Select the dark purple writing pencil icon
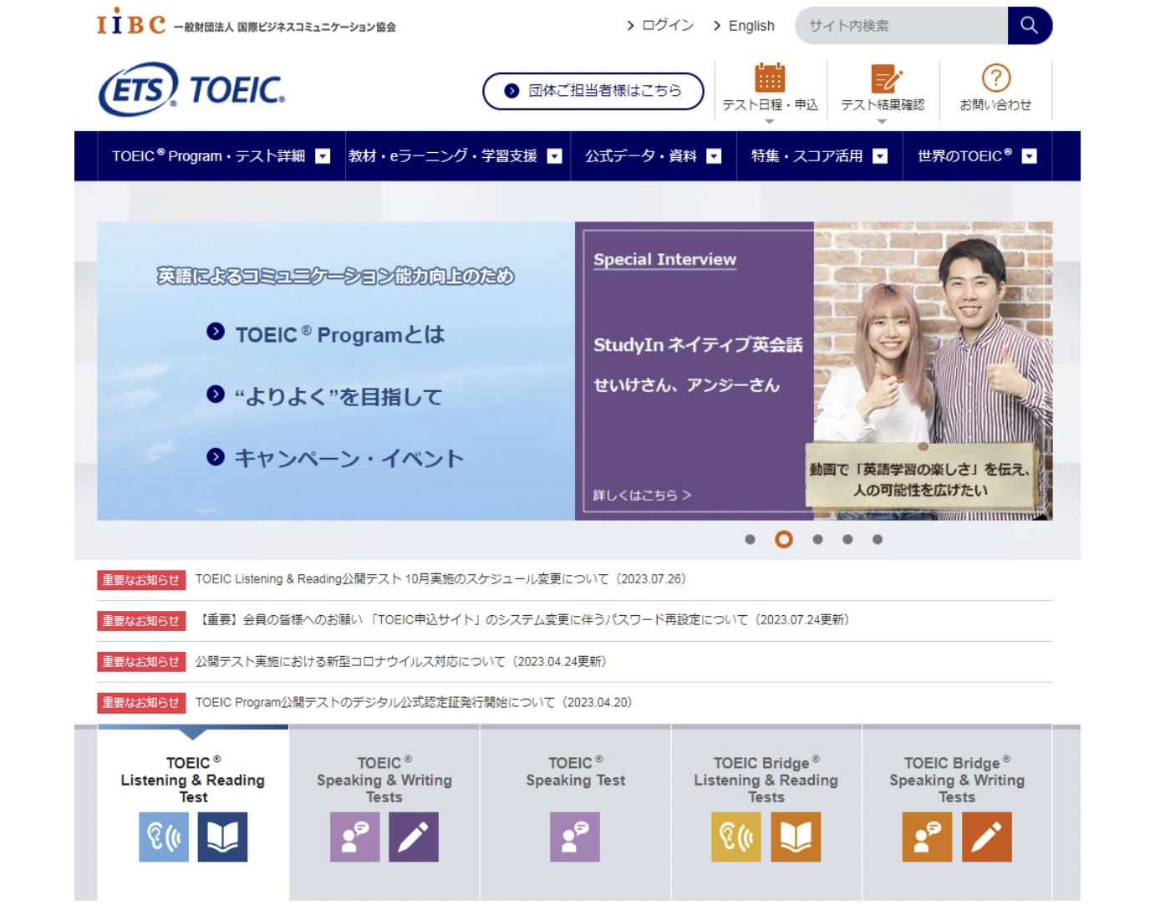 coord(413,837)
